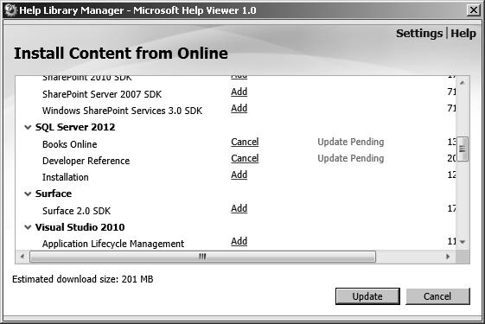
Task: Click the Estimated download size text
Action: 83,279
